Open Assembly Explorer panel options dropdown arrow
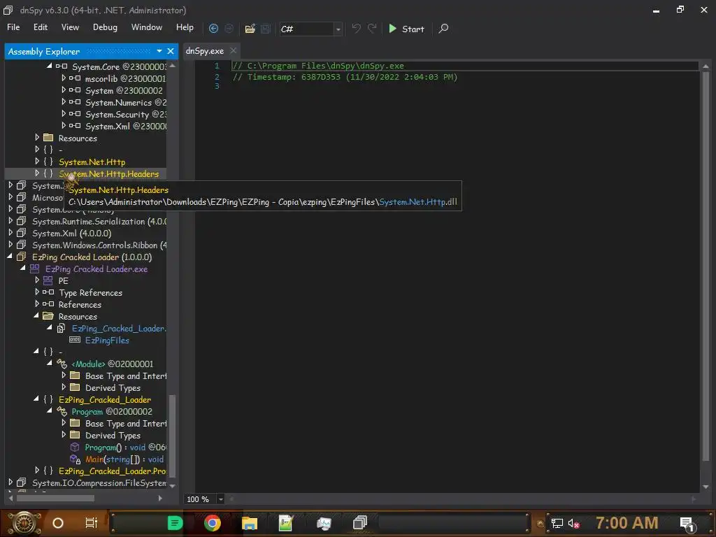716x537 pixels. point(159,51)
